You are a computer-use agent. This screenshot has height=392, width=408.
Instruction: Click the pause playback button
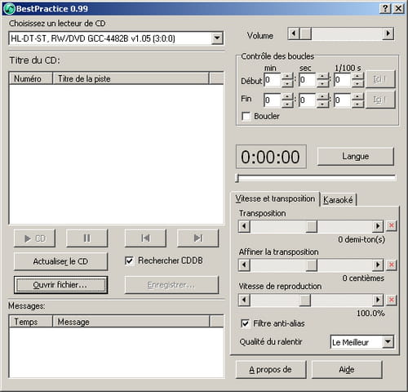point(86,238)
